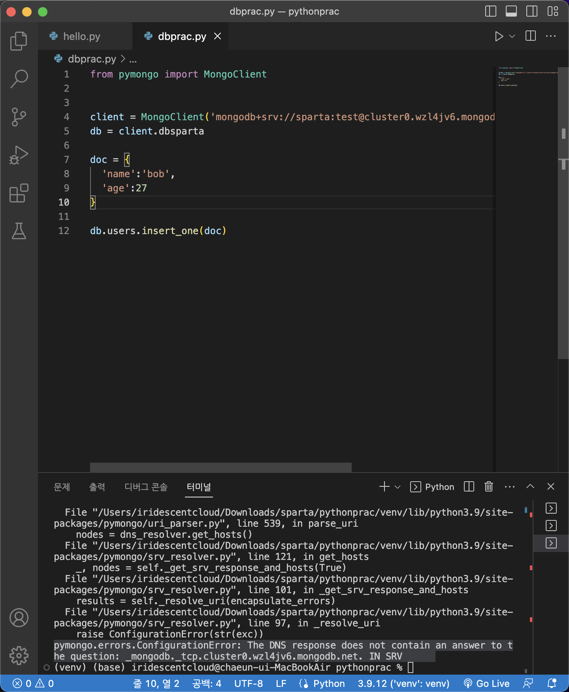Image resolution: width=569 pixels, height=692 pixels.
Task: Click the ConfigurationError message in terminal
Action: [283, 651]
